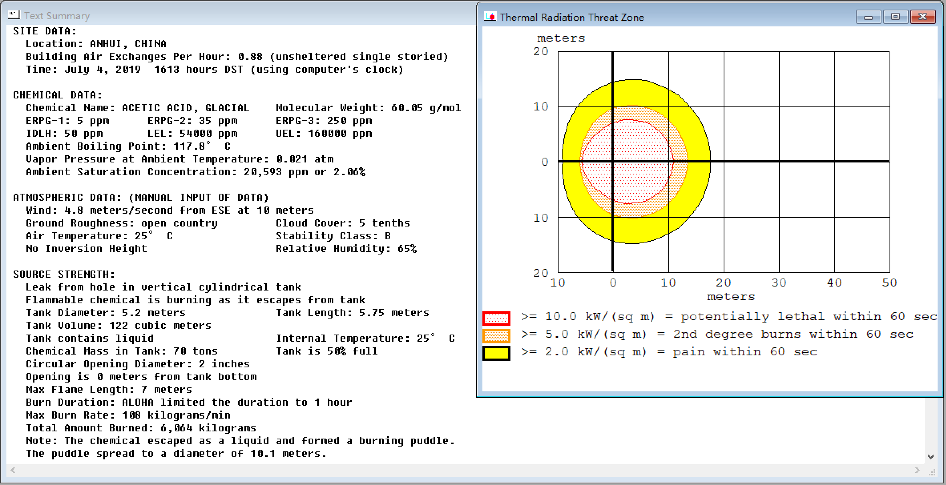Image resolution: width=946 pixels, height=485 pixels.
Task: Click the horizontal scrollbar right arrow
Action: [x=918, y=470]
